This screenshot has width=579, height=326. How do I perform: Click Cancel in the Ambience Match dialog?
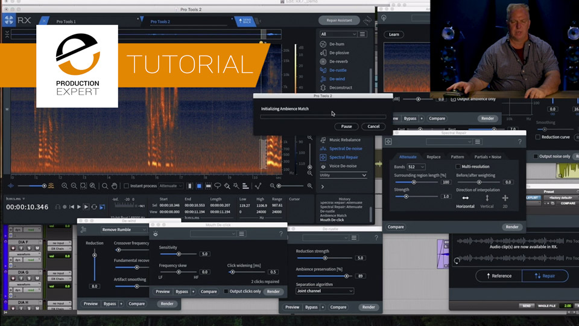tap(373, 126)
